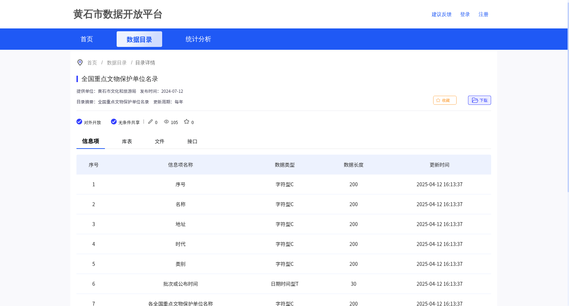Click the 信息项名称 column header

tap(181, 165)
